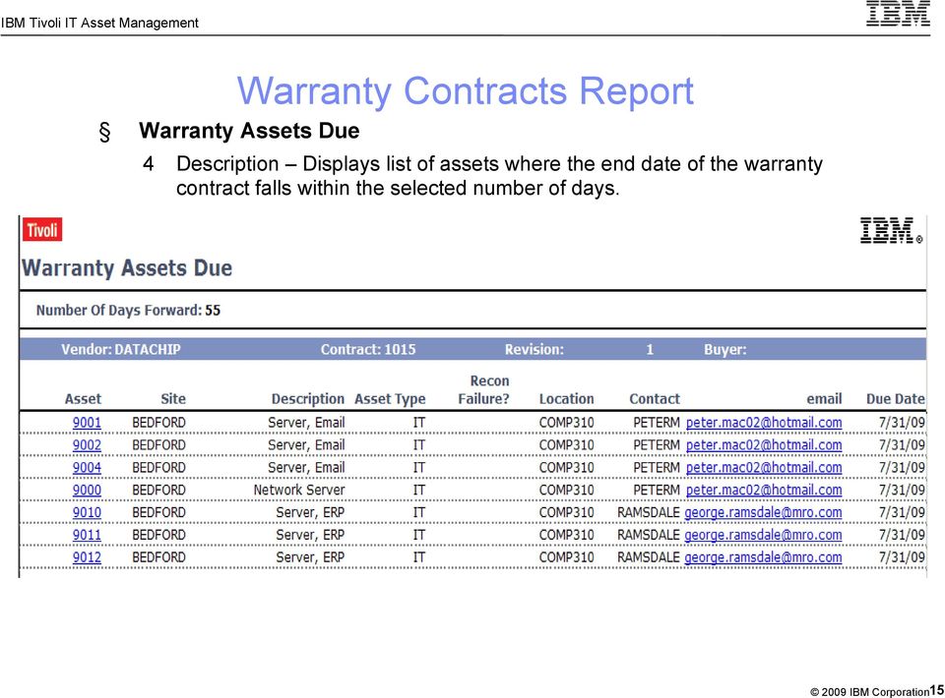Click RAMSDALE contact in asset 9010 row
This screenshot has height=698, width=945.
click(649, 512)
